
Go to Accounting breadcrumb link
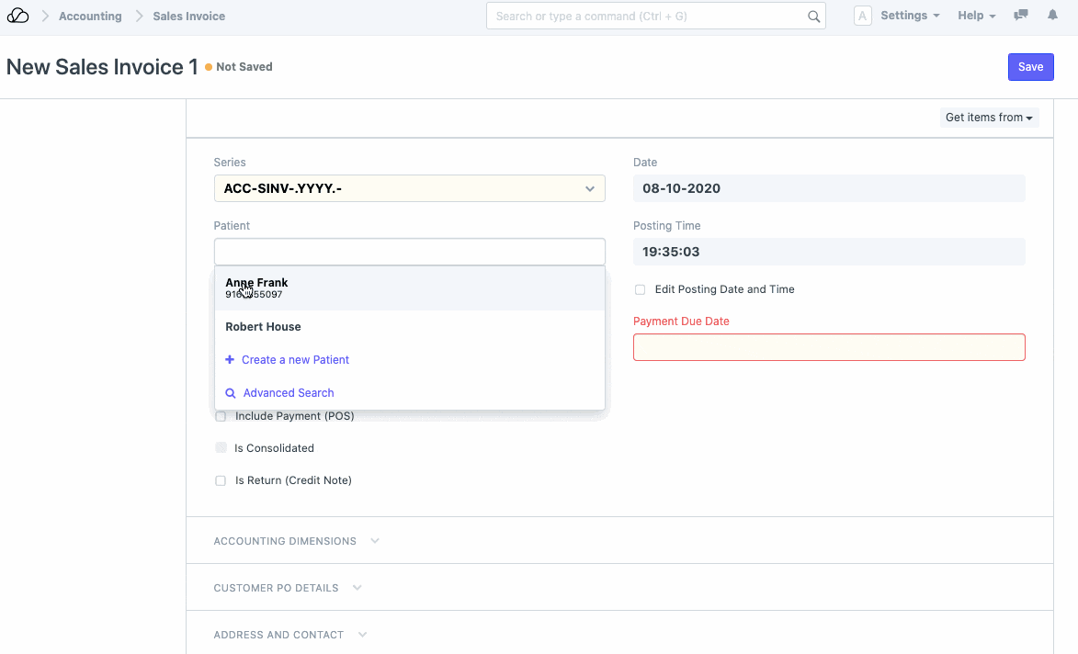pos(90,17)
